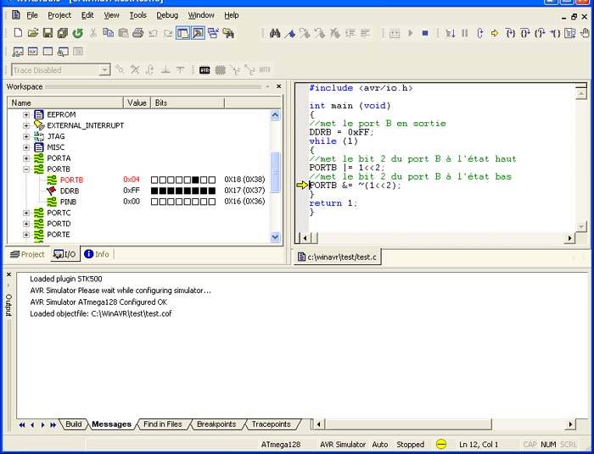The width and height of the screenshot is (594, 454).
Task: Click the Save icon in toolbar
Action: tap(48, 33)
